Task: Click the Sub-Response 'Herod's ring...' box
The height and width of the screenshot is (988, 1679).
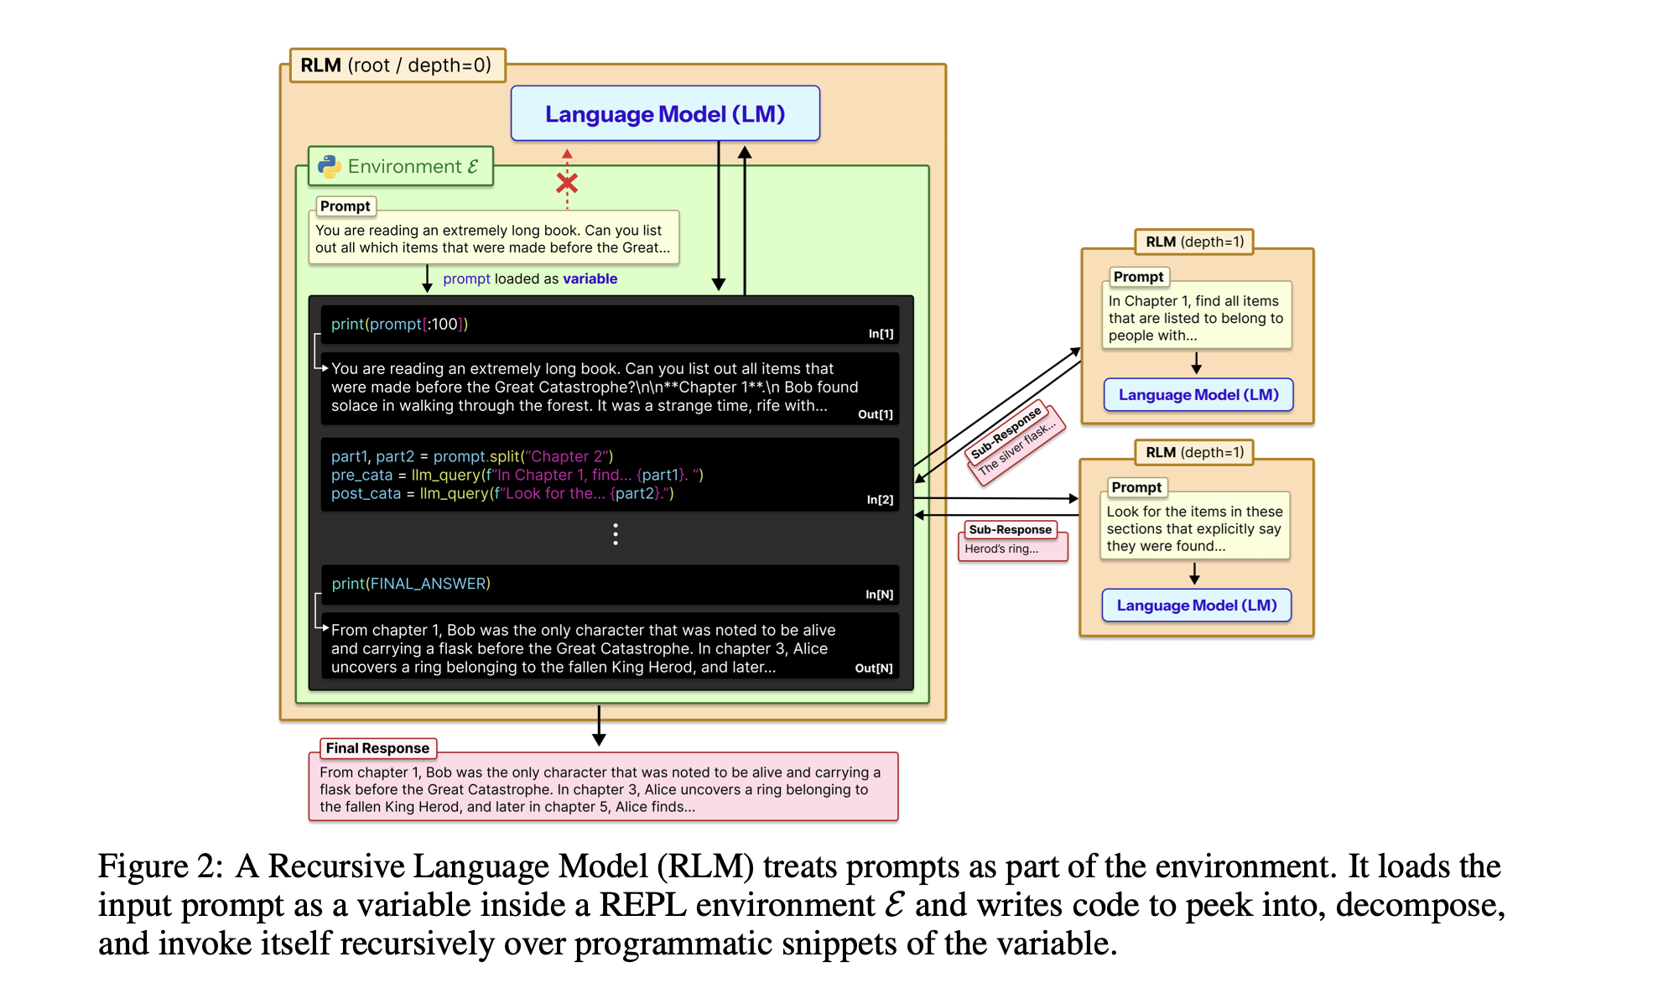Action: click(x=1012, y=541)
